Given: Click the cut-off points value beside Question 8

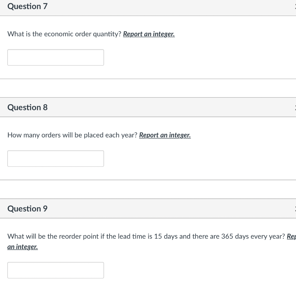Looking at the screenshot, I should point(295,107).
